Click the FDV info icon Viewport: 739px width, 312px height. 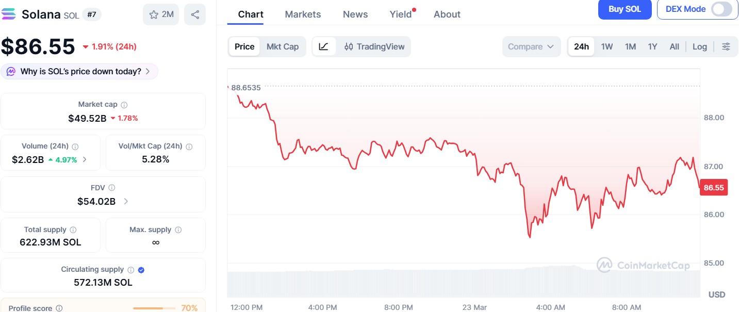click(112, 188)
